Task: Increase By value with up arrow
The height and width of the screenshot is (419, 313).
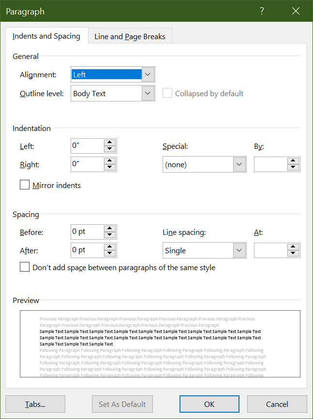Action: click(x=293, y=161)
